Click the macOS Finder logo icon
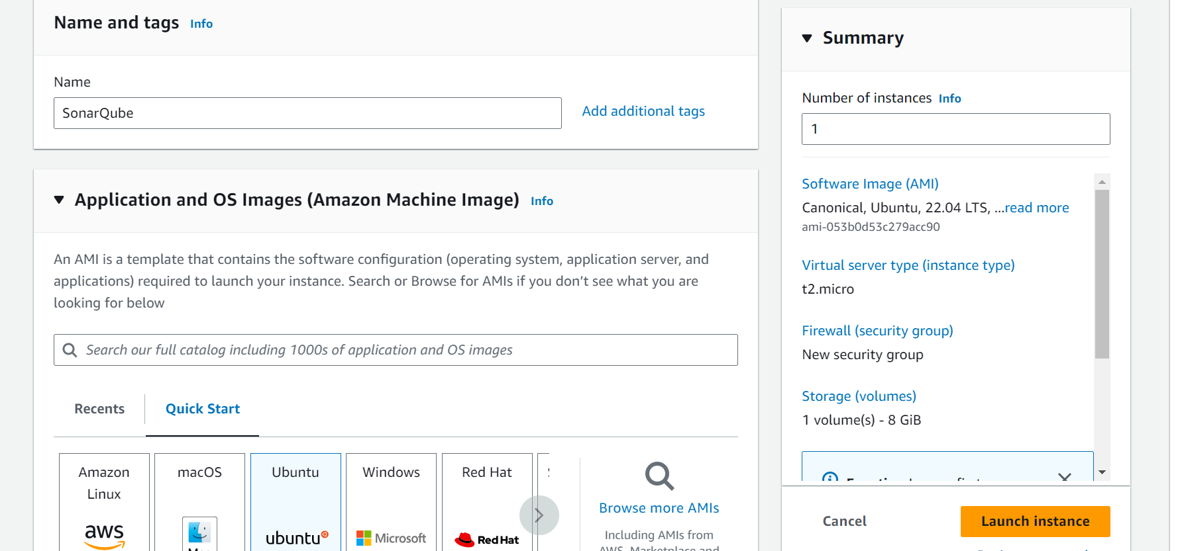 199,533
